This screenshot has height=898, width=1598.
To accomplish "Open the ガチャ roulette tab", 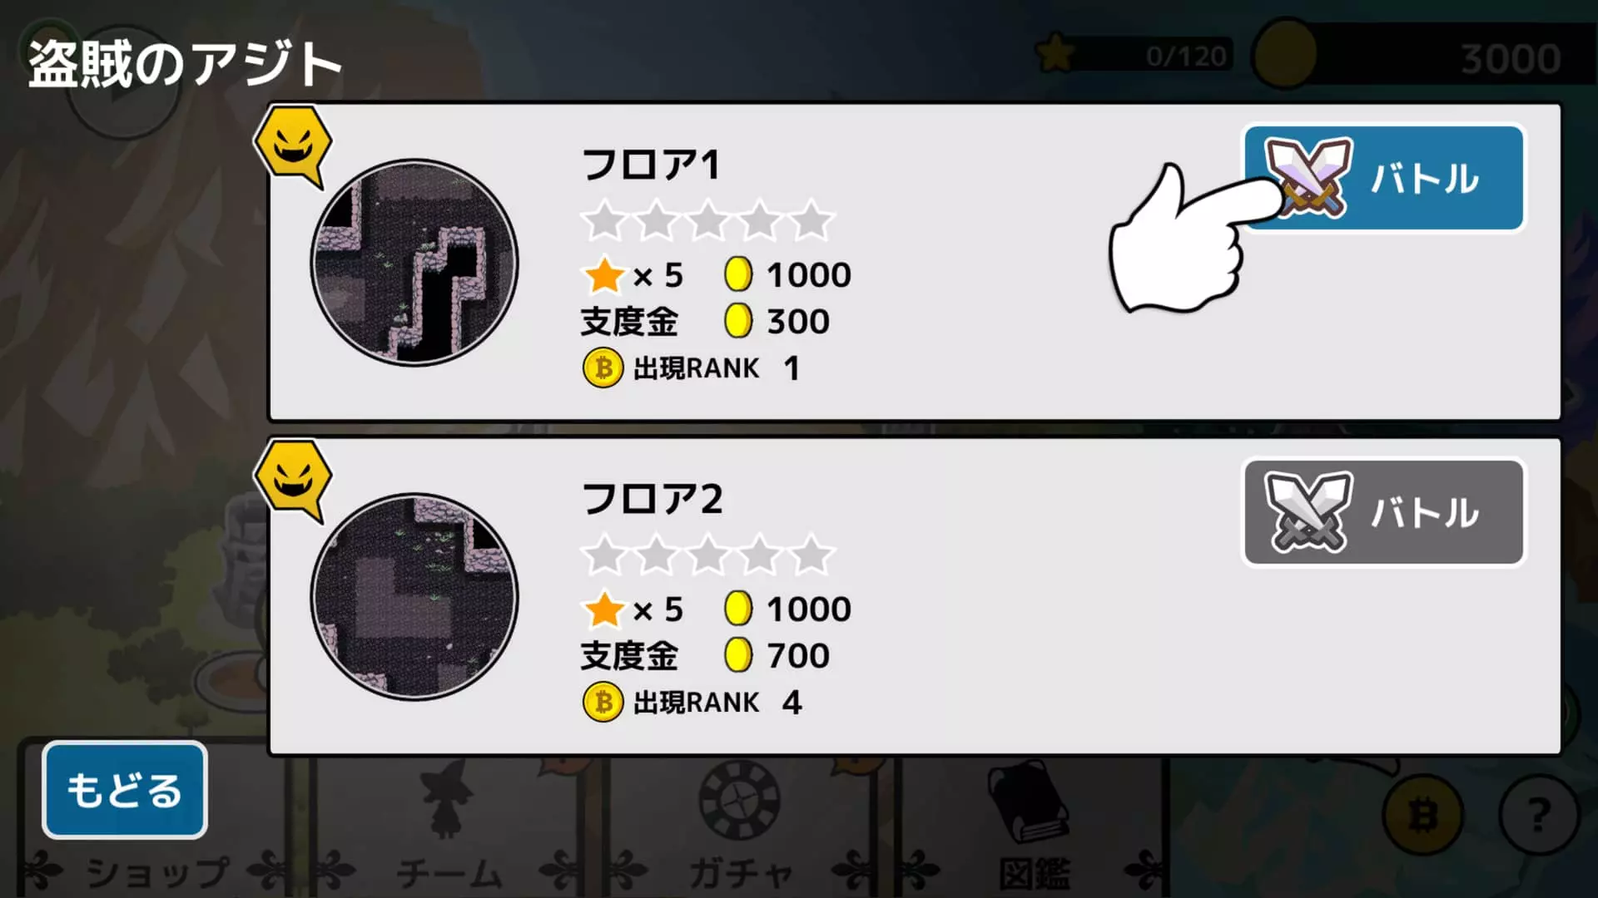I will [741, 831].
